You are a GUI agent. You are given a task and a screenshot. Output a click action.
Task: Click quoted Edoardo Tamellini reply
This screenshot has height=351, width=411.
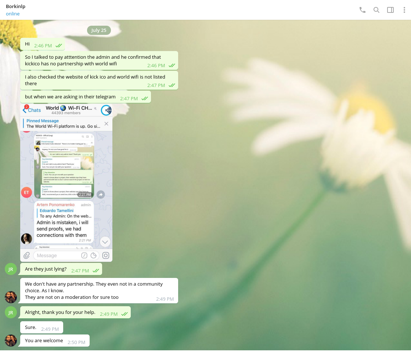(65, 213)
